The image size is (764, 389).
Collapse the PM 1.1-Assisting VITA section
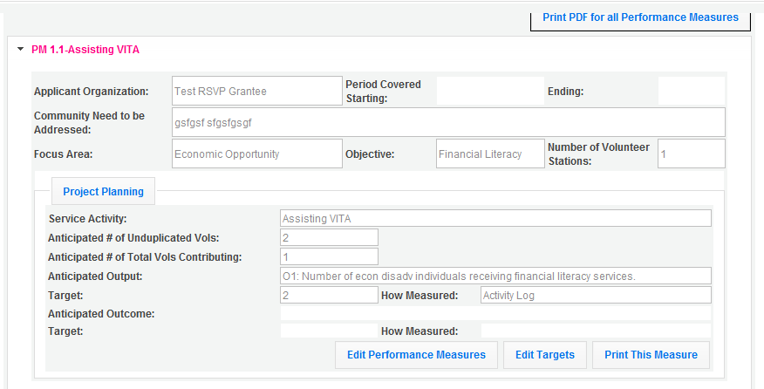click(20, 50)
